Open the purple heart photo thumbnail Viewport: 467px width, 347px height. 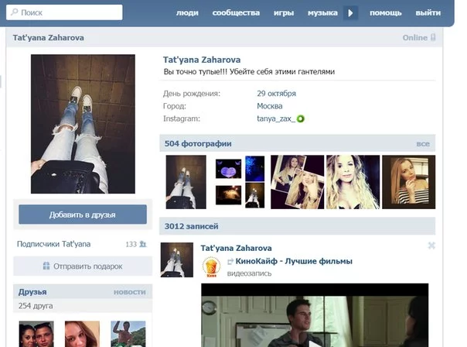(228, 169)
